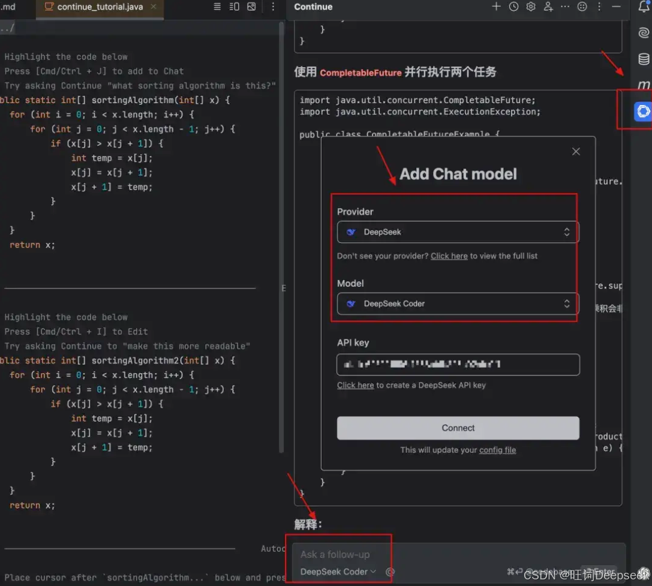The image size is (652, 586).
Task: Select the continue_tutorial.java editor tab
Action: 100,7
